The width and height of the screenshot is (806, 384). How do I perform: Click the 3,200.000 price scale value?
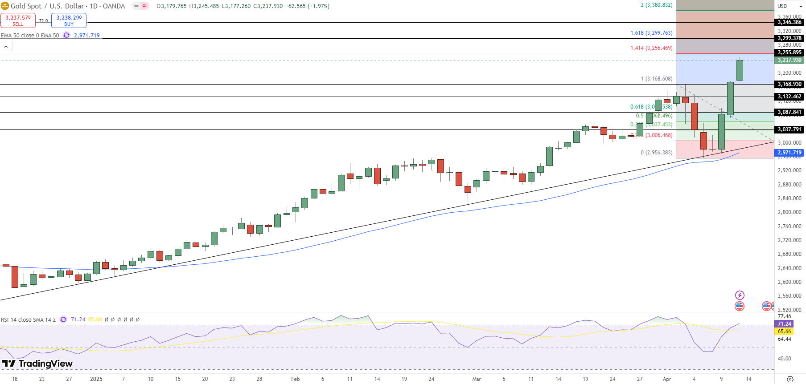[790, 73]
